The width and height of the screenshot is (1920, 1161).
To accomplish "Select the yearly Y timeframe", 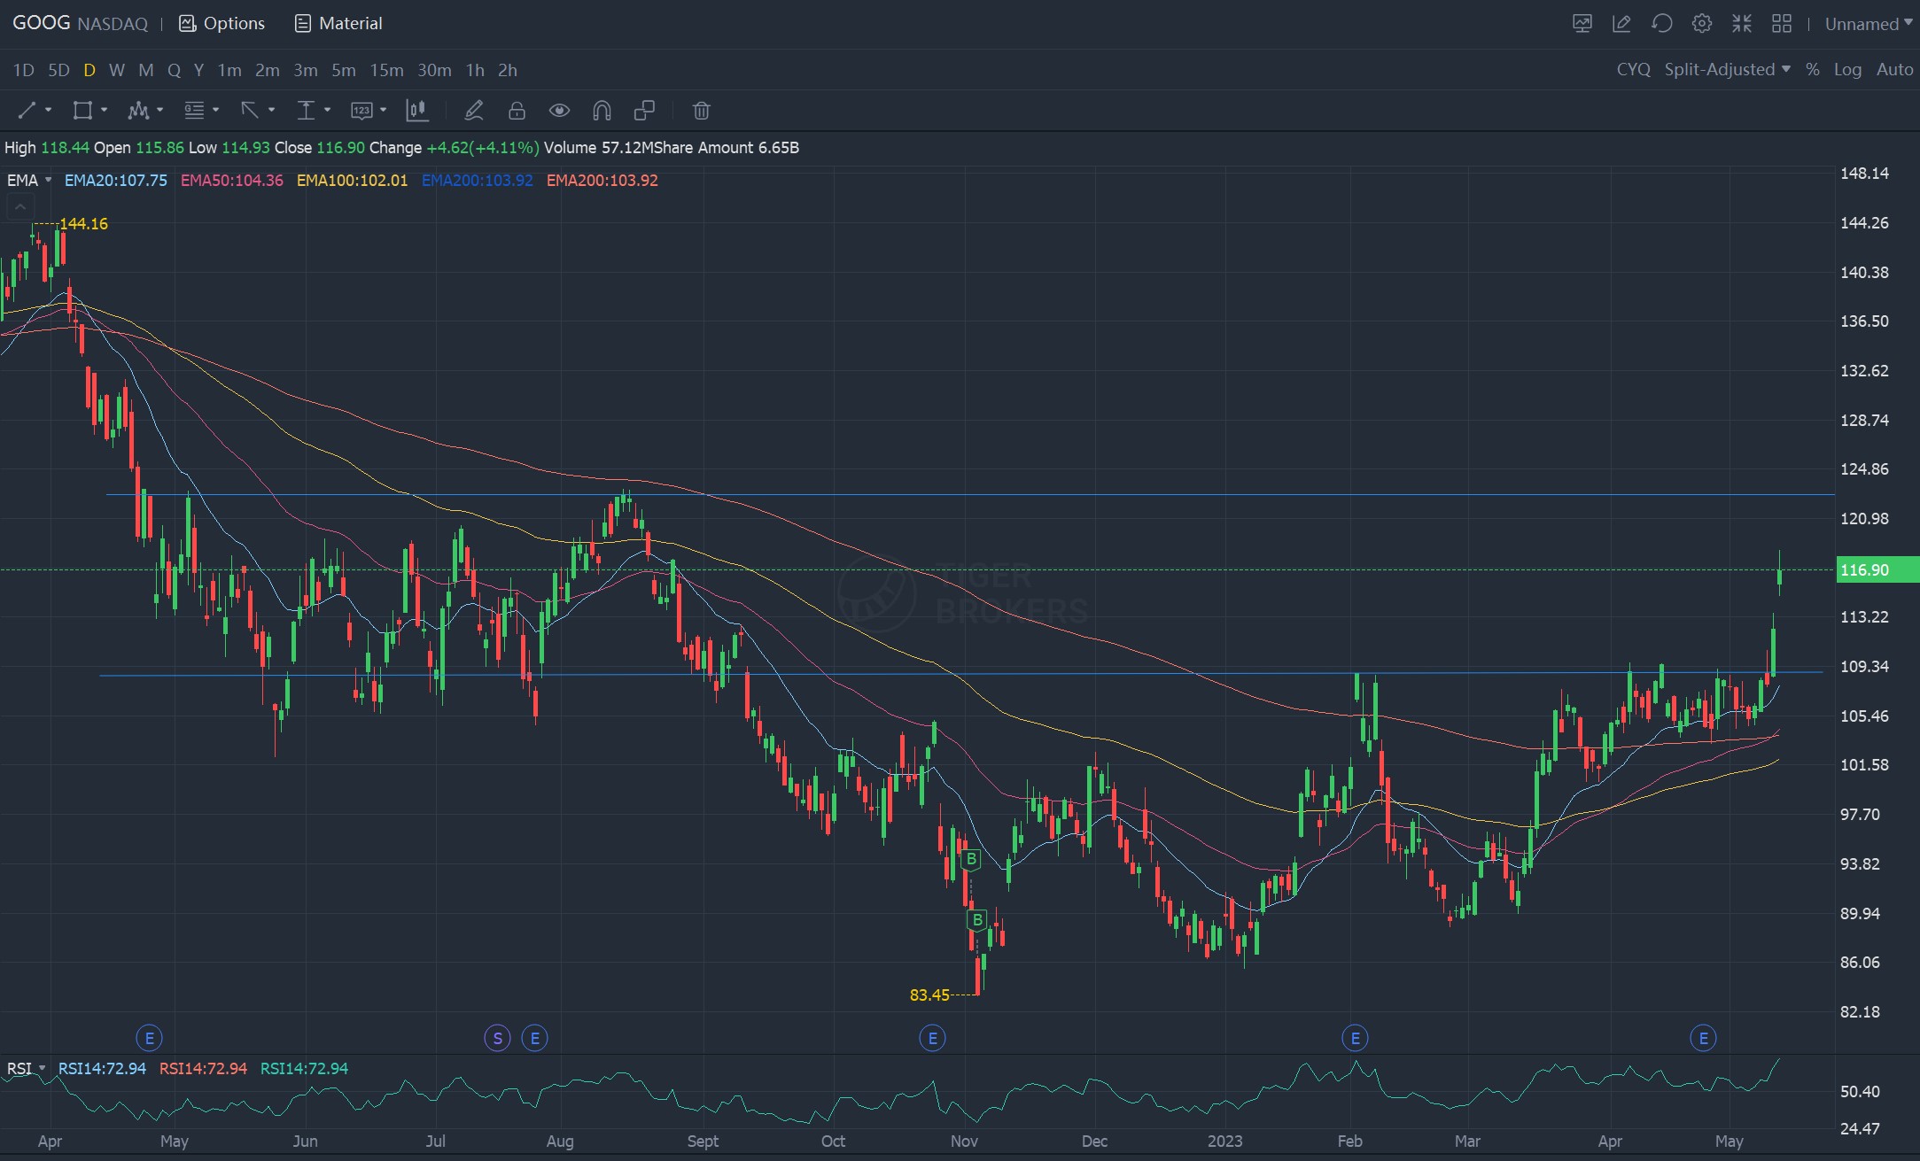I will pos(198,70).
